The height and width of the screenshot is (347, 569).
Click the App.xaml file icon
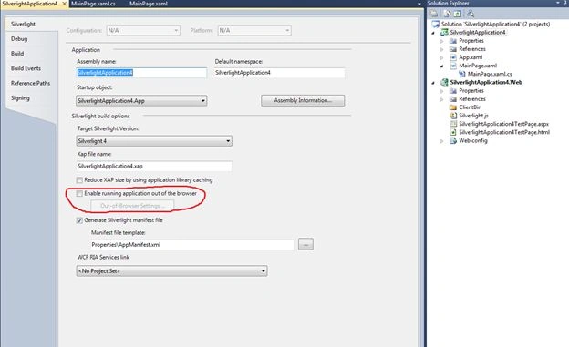click(x=453, y=57)
